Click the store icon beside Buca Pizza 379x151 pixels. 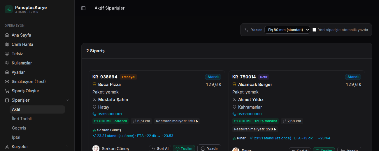coord(94,85)
